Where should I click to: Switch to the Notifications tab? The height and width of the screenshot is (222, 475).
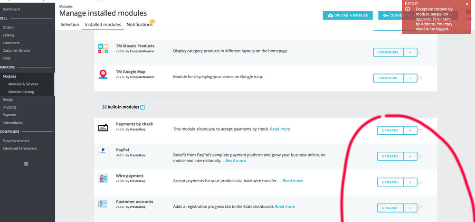click(x=140, y=25)
